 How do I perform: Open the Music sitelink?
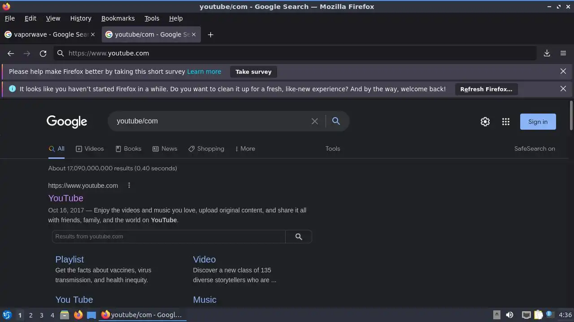pyautogui.click(x=204, y=300)
